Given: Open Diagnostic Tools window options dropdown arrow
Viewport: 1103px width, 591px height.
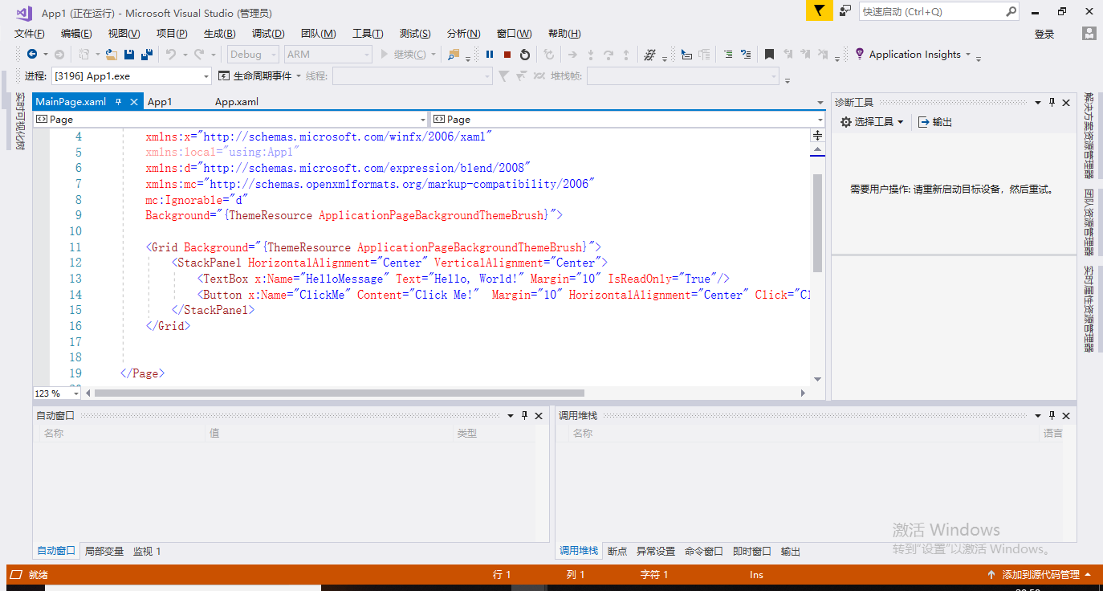Looking at the screenshot, I should tap(1037, 102).
